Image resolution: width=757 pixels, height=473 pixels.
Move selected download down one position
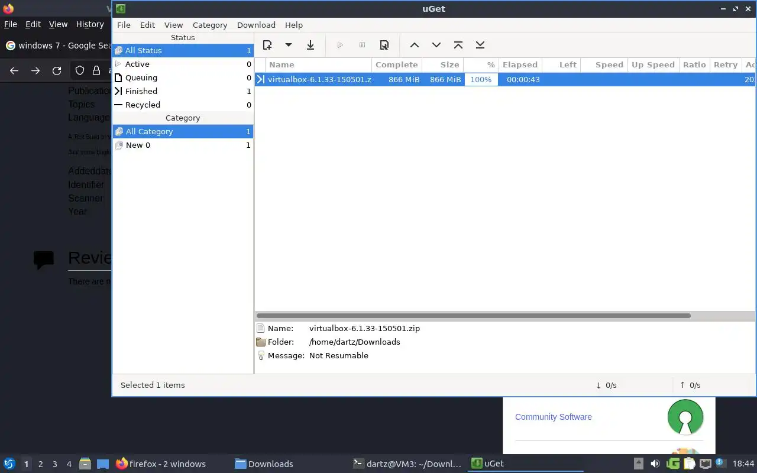[x=436, y=45]
